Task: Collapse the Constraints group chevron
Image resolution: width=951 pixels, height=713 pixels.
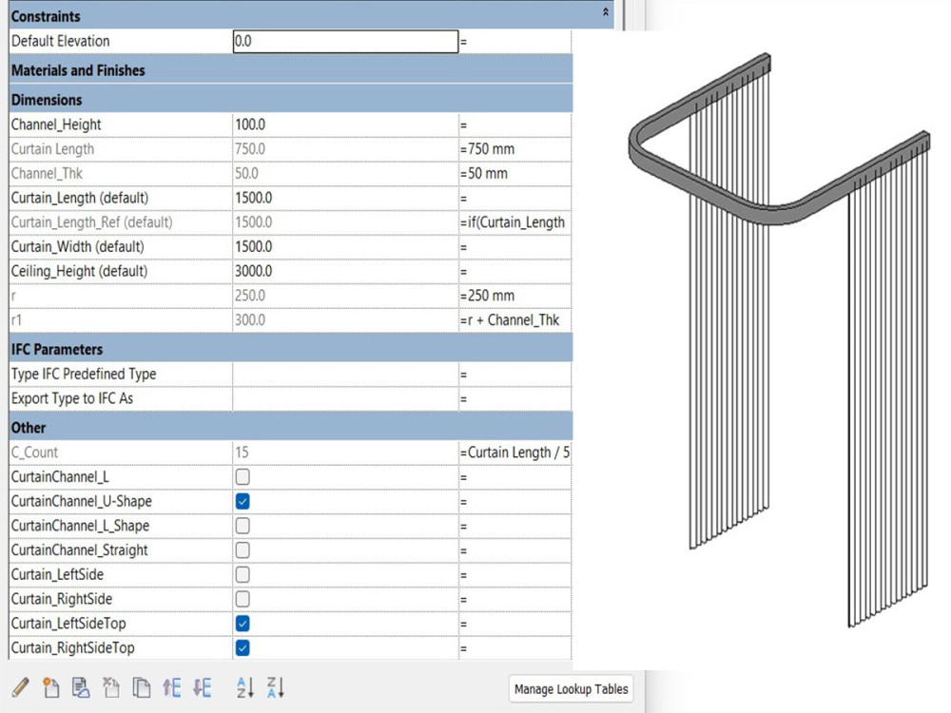Action: [x=605, y=12]
